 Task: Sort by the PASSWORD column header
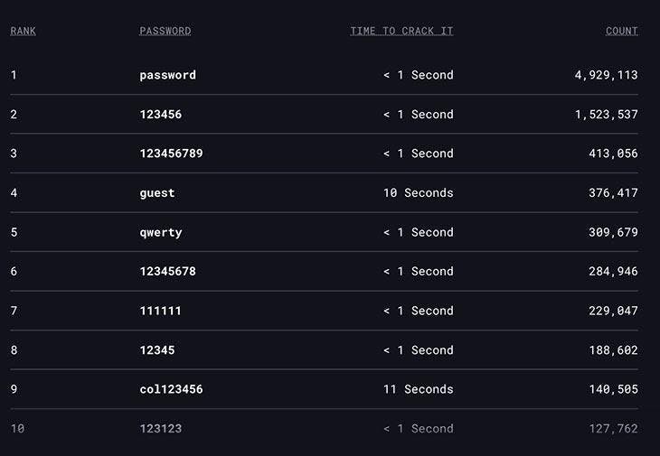tap(165, 31)
